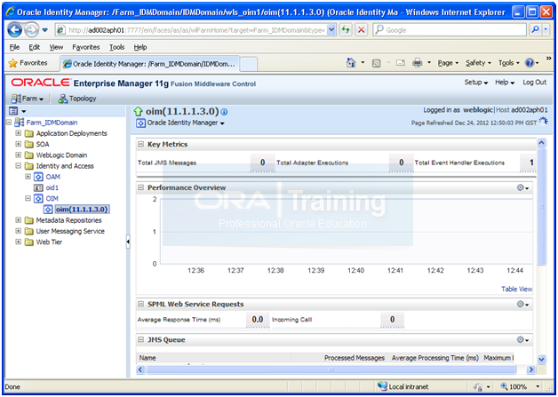558x397 pixels.
Task: Collapse the JMS Queue section
Action: pyautogui.click(x=141, y=340)
